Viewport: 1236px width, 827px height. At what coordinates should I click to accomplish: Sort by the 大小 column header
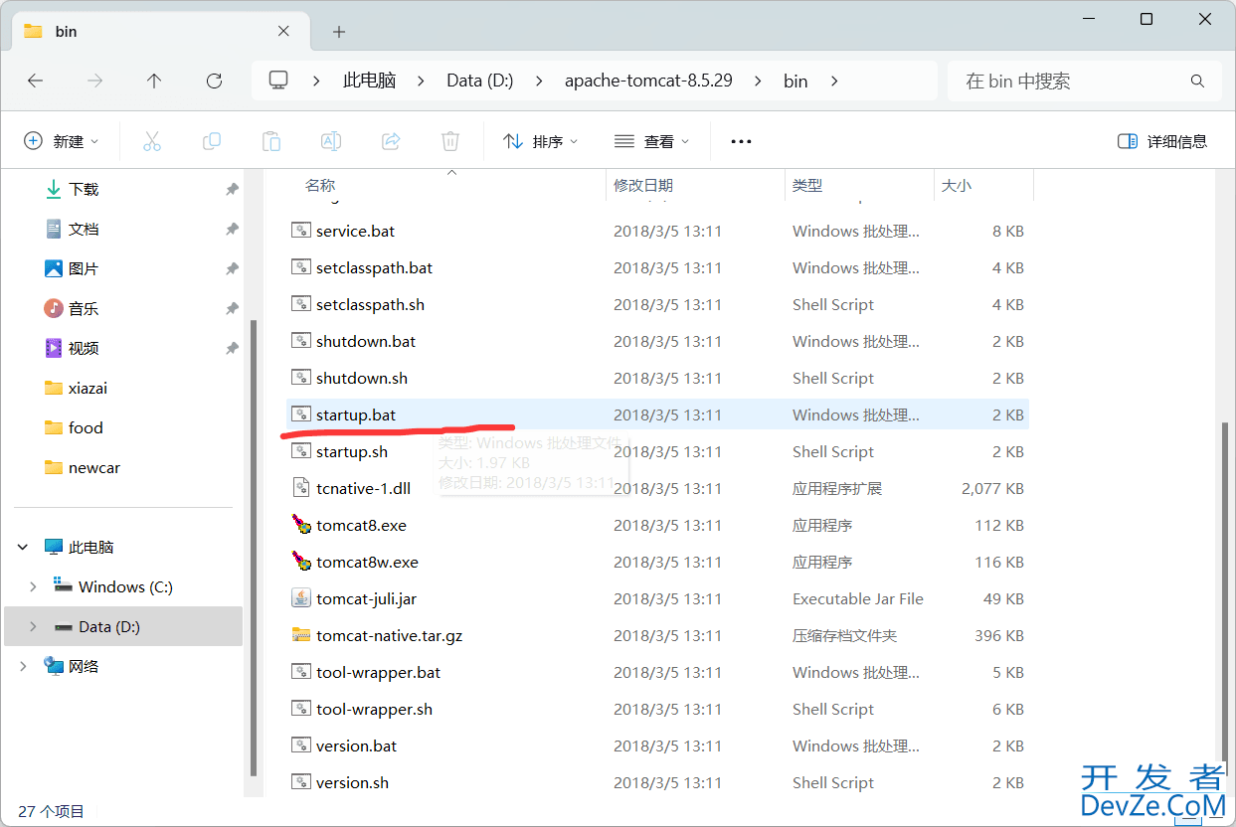(x=957, y=185)
